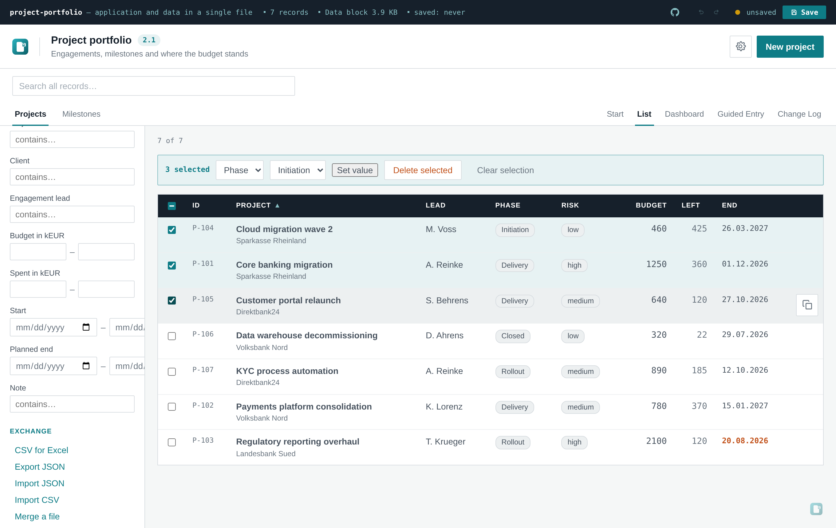Sort by the Budget column header
Screen dimensions: 836x528
(x=651, y=205)
